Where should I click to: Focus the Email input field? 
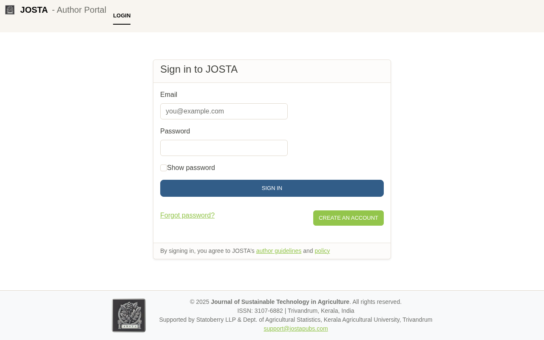click(x=224, y=111)
